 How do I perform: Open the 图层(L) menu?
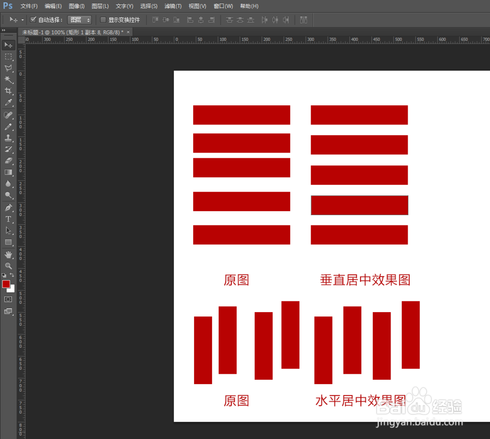coord(100,6)
